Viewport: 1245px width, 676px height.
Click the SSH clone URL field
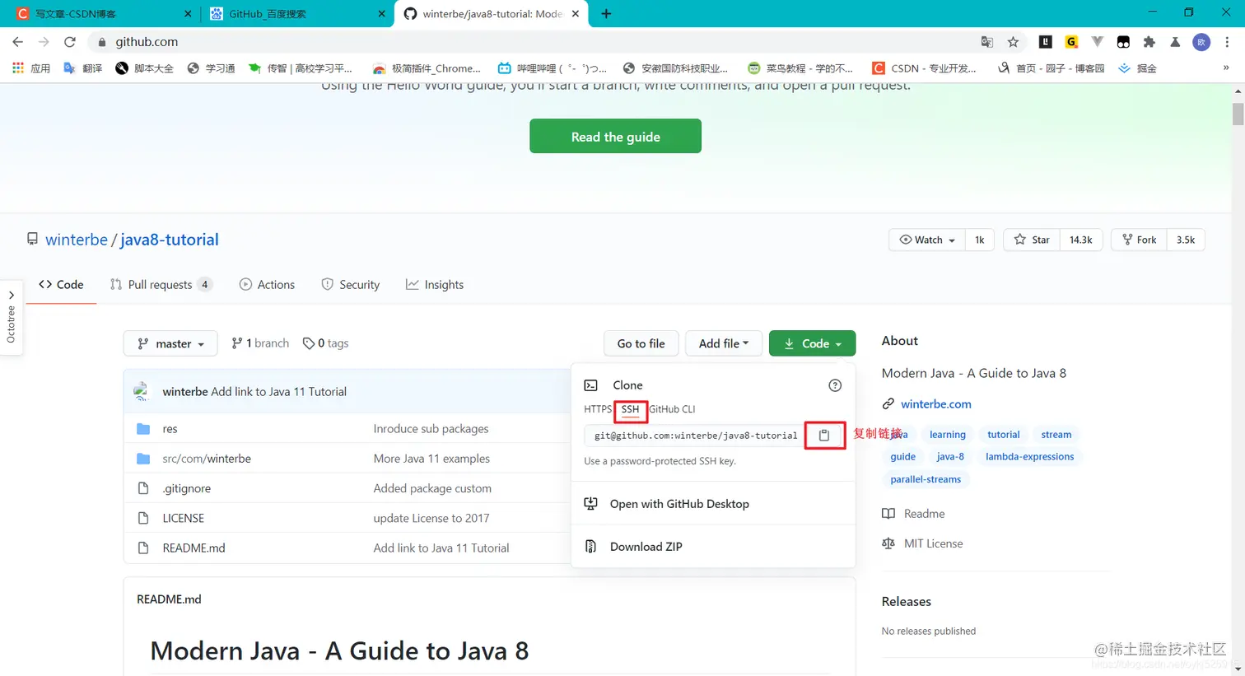695,436
